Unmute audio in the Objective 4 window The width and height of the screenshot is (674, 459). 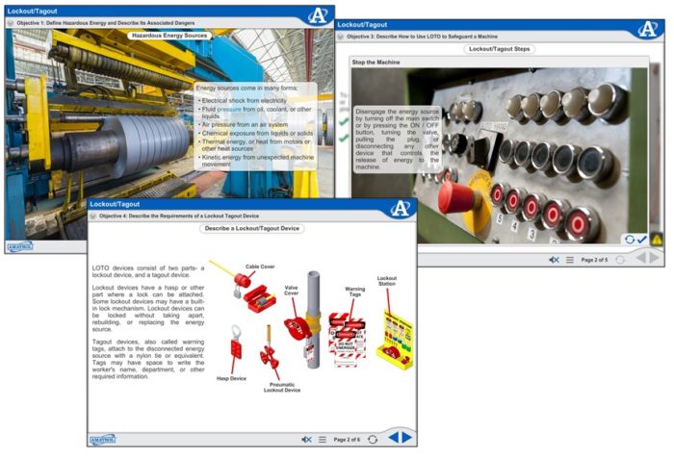click(306, 439)
